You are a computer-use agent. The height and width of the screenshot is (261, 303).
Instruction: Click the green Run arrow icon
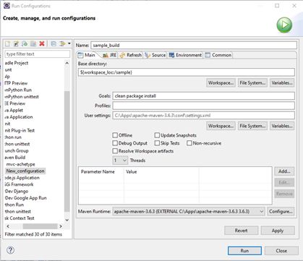(x=284, y=25)
